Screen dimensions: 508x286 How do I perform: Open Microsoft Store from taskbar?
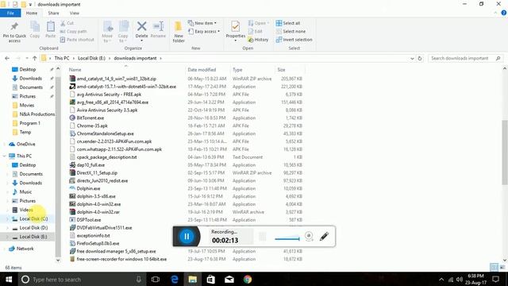coord(211,279)
